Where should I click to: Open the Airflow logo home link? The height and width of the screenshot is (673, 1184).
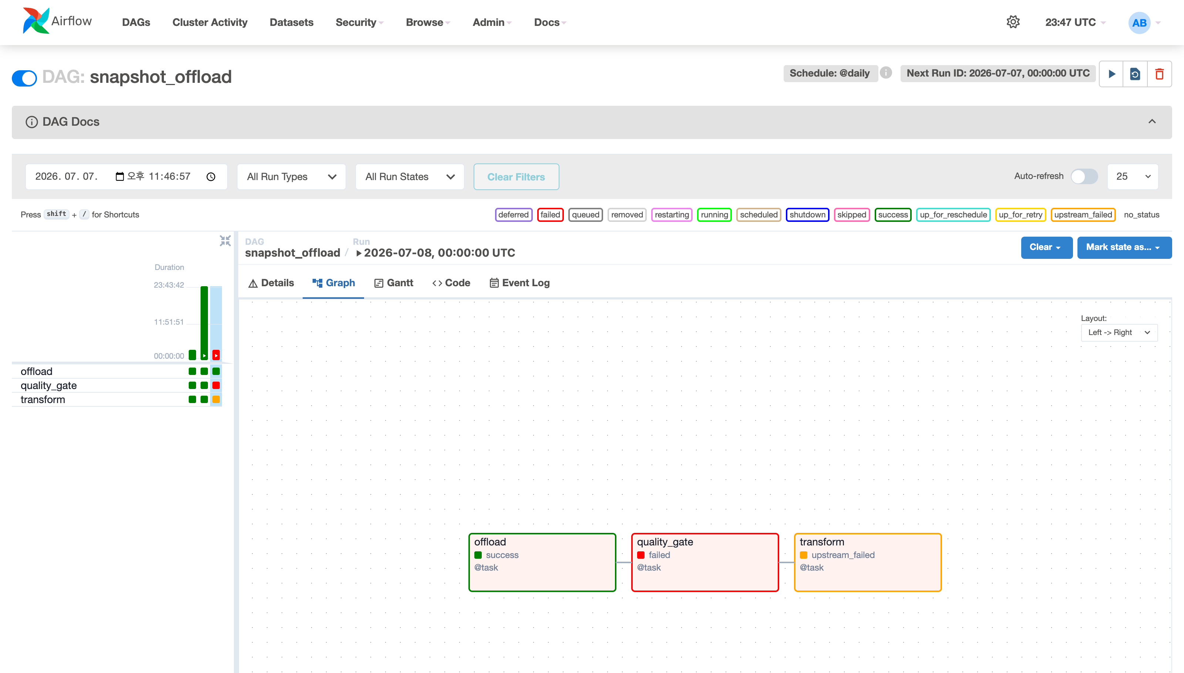[57, 21]
